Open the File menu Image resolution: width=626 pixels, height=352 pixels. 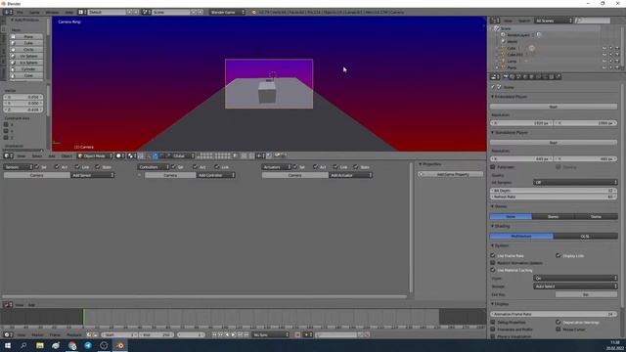tap(20, 13)
